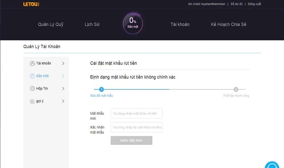Click the bước tiếp theo button
This screenshot has height=168, width=284.
click(x=132, y=141)
